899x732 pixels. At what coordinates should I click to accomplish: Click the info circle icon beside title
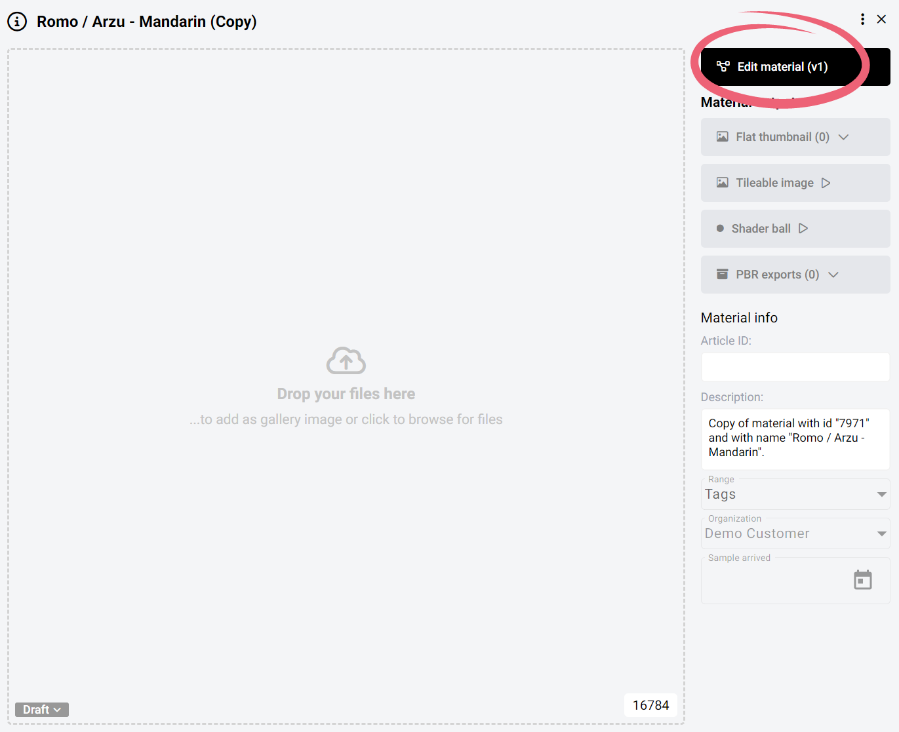pyautogui.click(x=17, y=22)
